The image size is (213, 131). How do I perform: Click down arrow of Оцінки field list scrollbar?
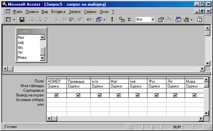coord(43,58)
